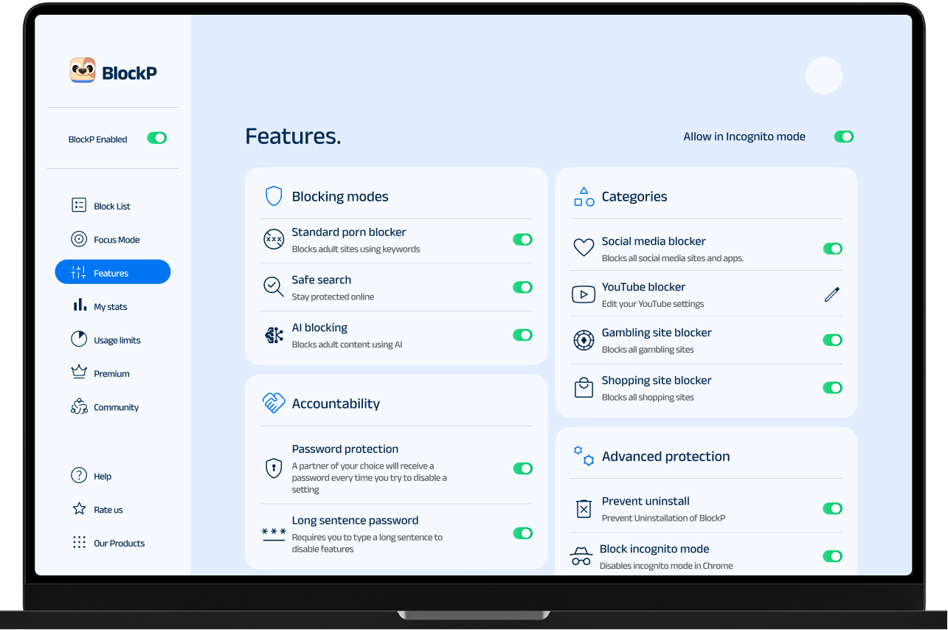Click the Shopping site blocker bag icon

coord(584,387)
